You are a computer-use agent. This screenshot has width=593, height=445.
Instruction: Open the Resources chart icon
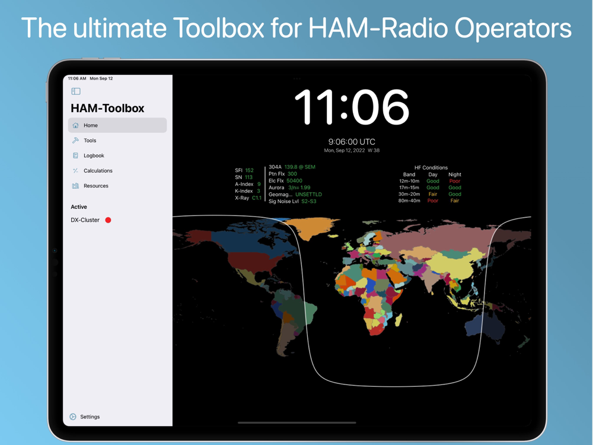(x=75, y=186)
